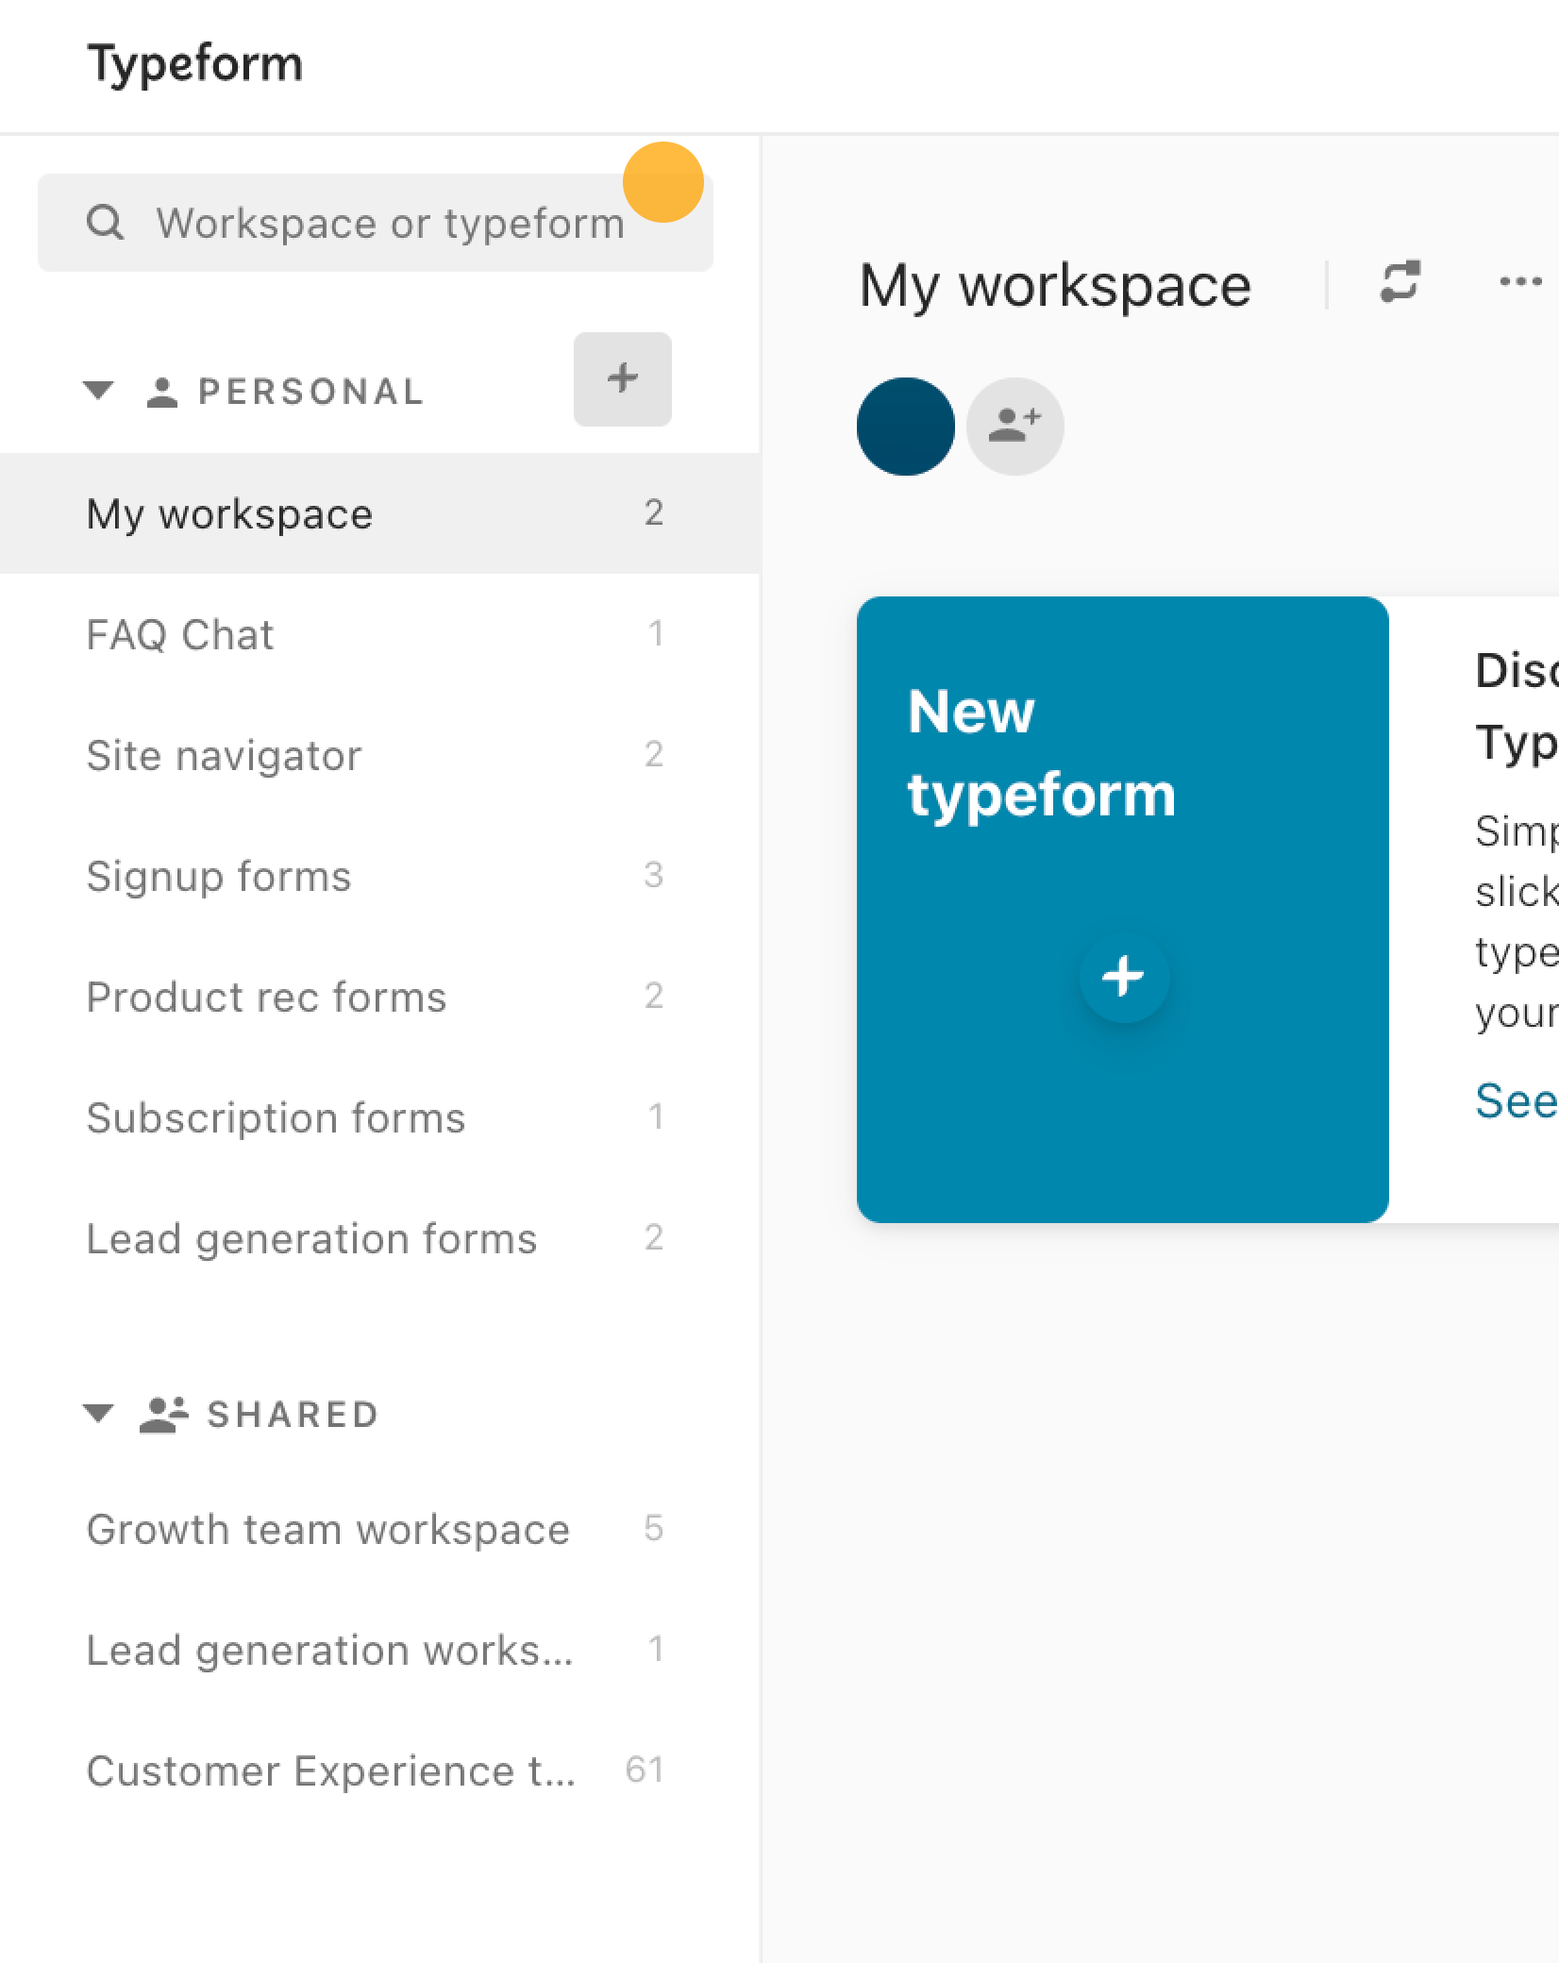The width and height of the screenshot is (1559, 1963).
Task: Open the Growth team workspace
Action: pyautogui.click(x=379, y=1529)
